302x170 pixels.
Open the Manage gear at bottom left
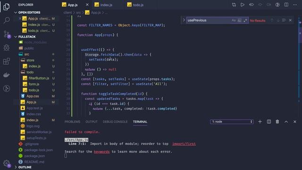[x=7, y=163]
